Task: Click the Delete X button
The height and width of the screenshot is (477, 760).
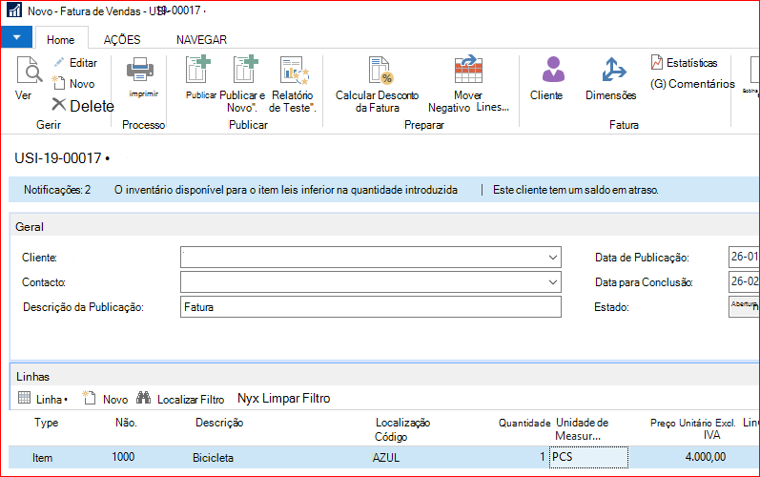Action: pyautogui.click(x=83, y=106)
